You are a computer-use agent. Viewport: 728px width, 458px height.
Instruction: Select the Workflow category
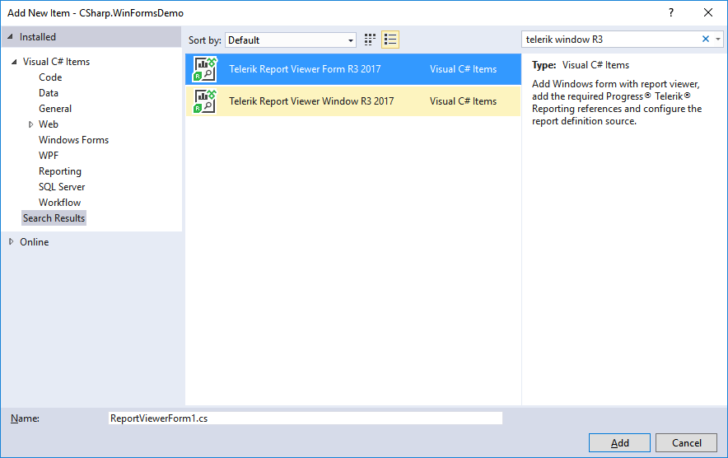59,203
